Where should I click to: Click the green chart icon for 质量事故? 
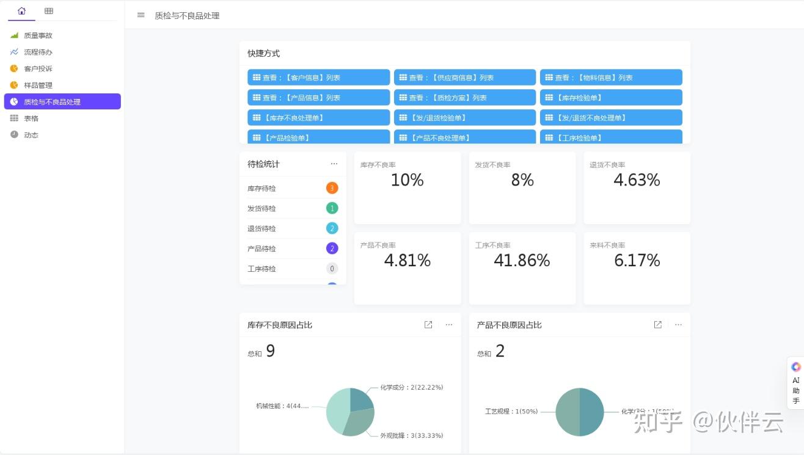pos(13,35)
